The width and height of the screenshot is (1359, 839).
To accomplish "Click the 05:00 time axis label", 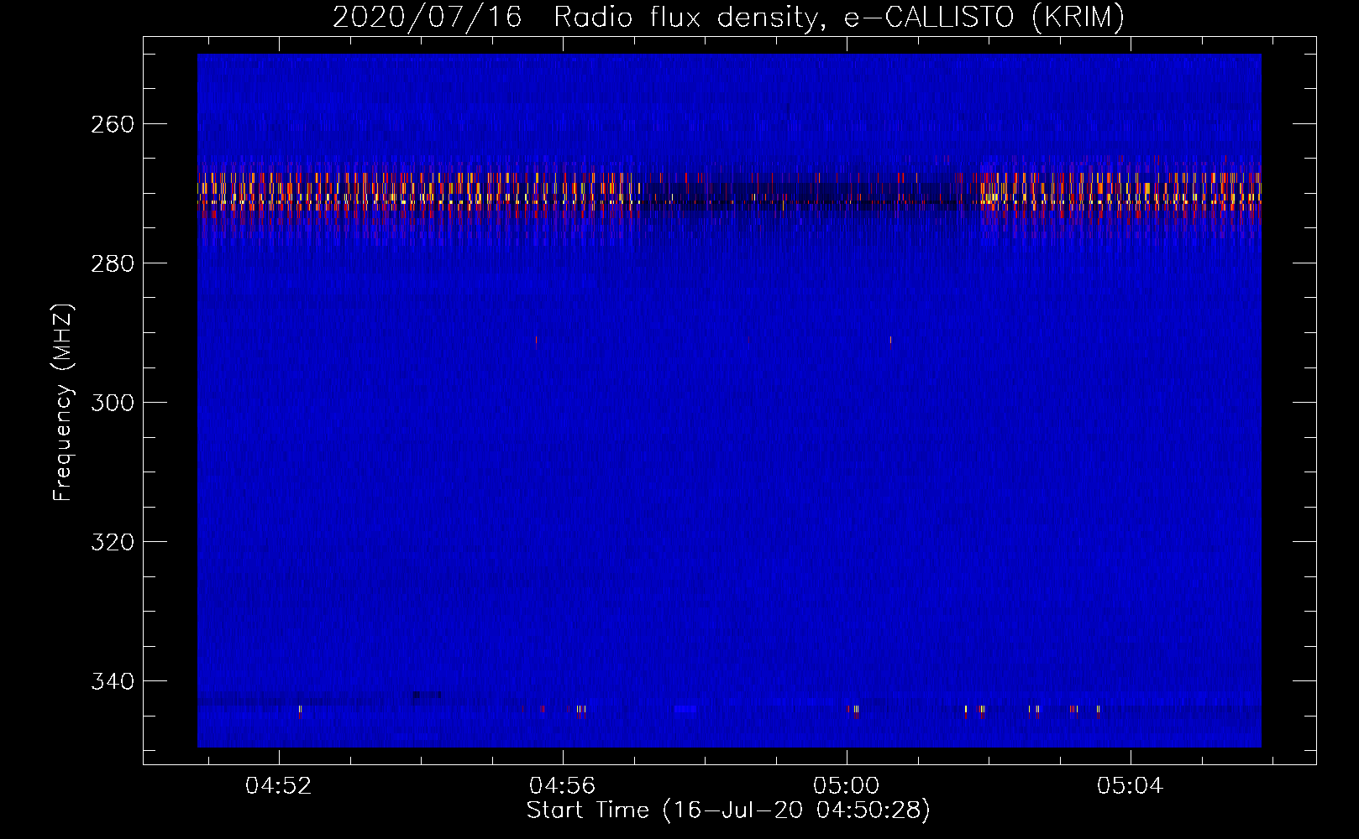I will (847, 786).
